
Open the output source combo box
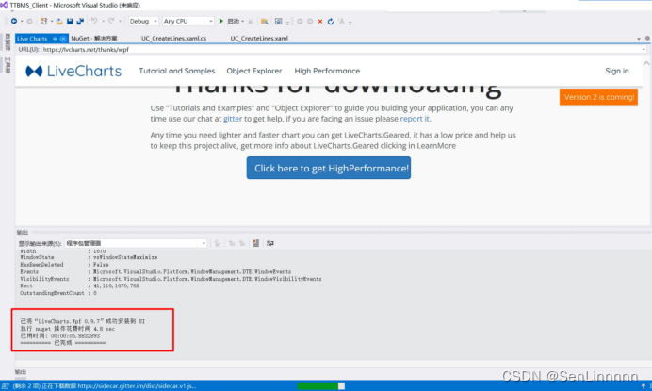click(136, 243)
